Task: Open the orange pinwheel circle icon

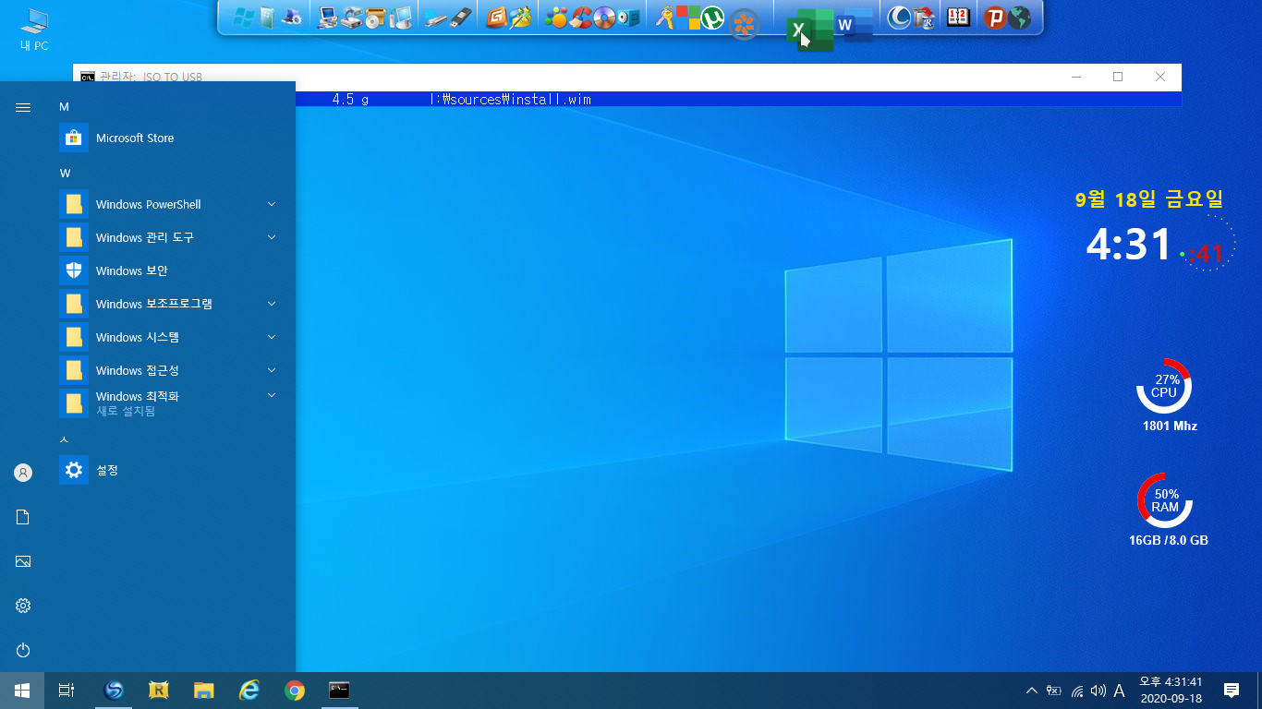Action: coord(744,22)
